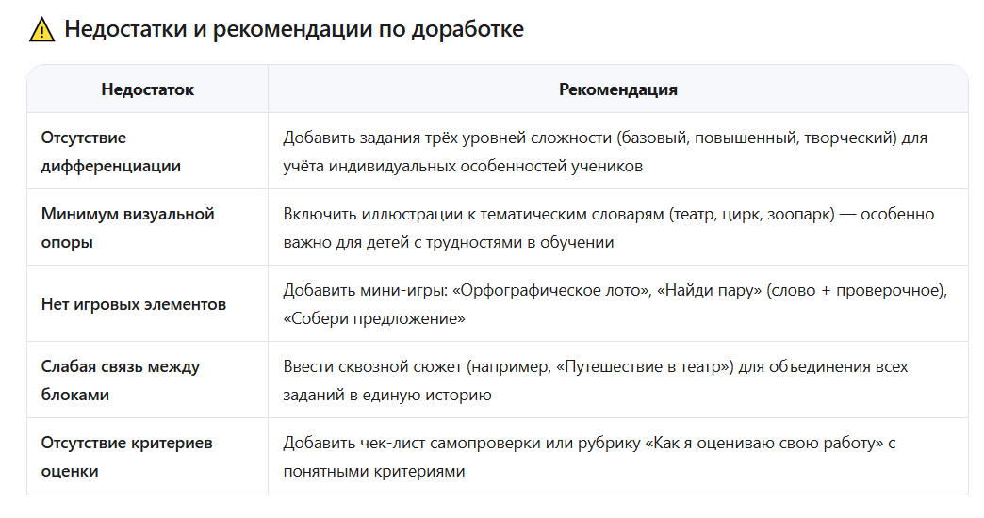Select the 'Отсутствие критериев оценки' cell
The width and height of the screenshot is (984, 518).
126,457
